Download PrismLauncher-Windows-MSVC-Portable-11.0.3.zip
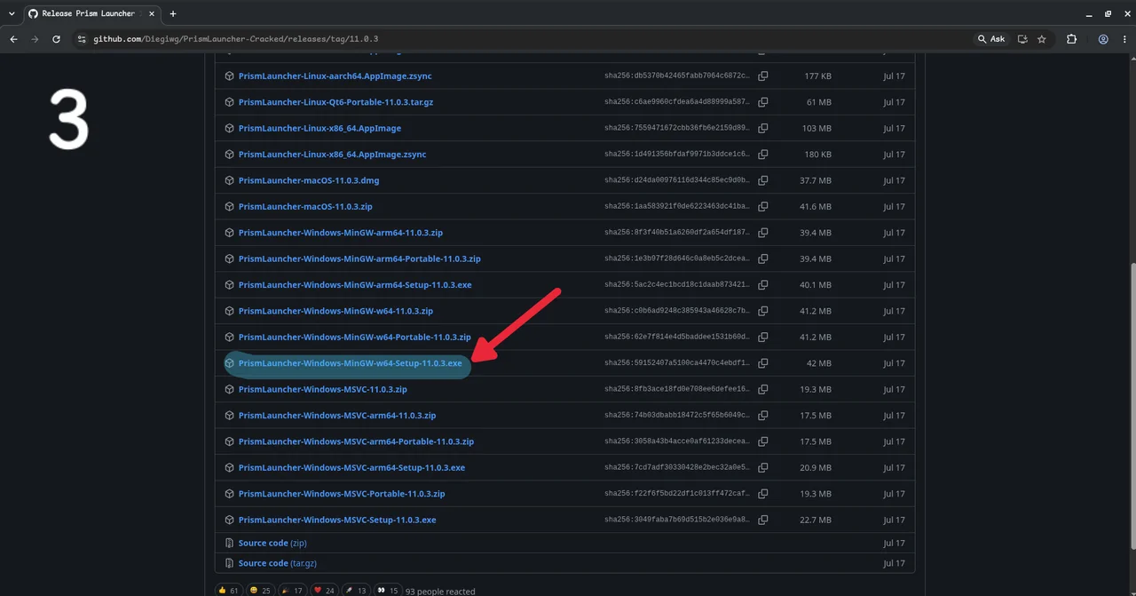1136x596 pixels. [x=342, y=494]
